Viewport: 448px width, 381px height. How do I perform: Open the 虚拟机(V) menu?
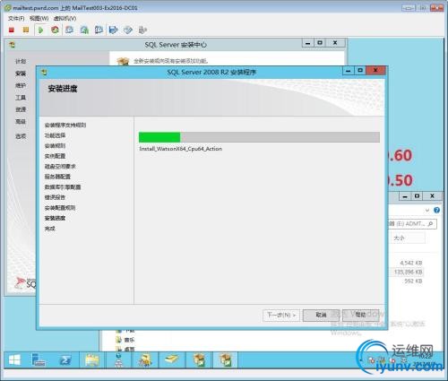pos(65,19)
